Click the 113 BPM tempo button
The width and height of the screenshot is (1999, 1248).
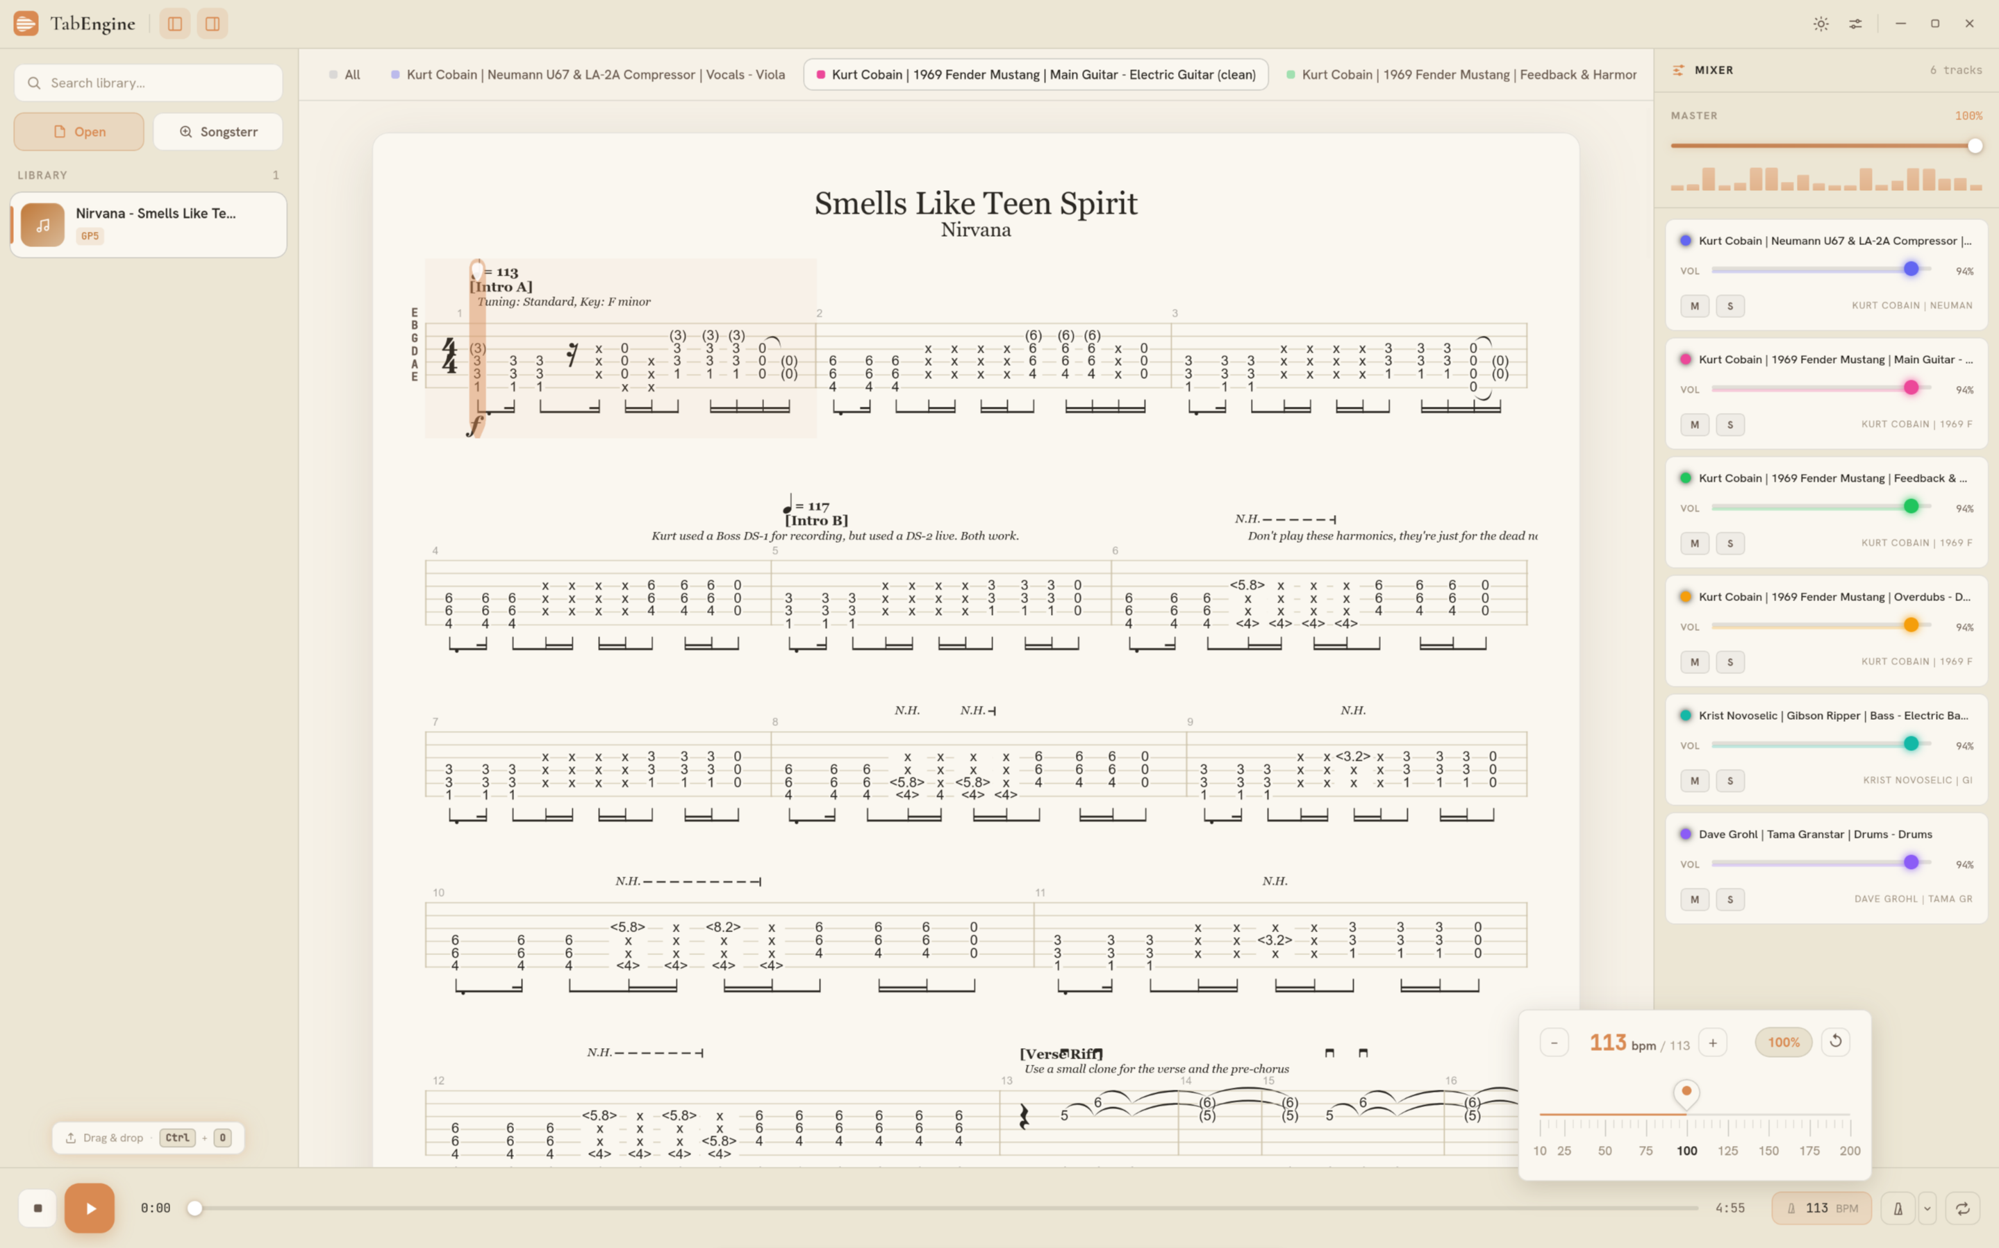[x=1821, y=1208]
